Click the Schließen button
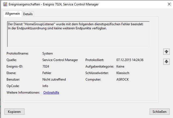Viewport: 173px width, 118px height. [159, 111]
